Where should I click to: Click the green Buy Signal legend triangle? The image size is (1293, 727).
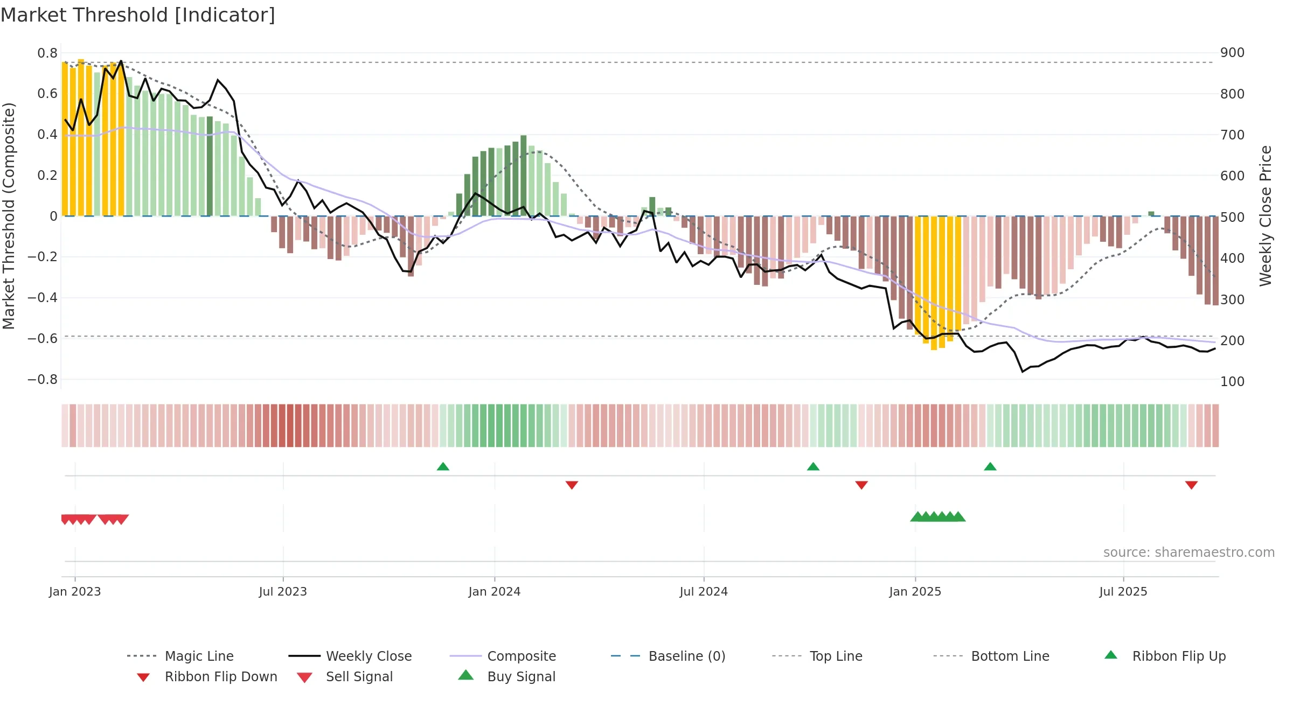point(466,675)
